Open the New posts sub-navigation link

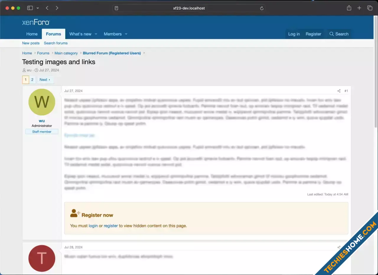(x=31, y=43)
